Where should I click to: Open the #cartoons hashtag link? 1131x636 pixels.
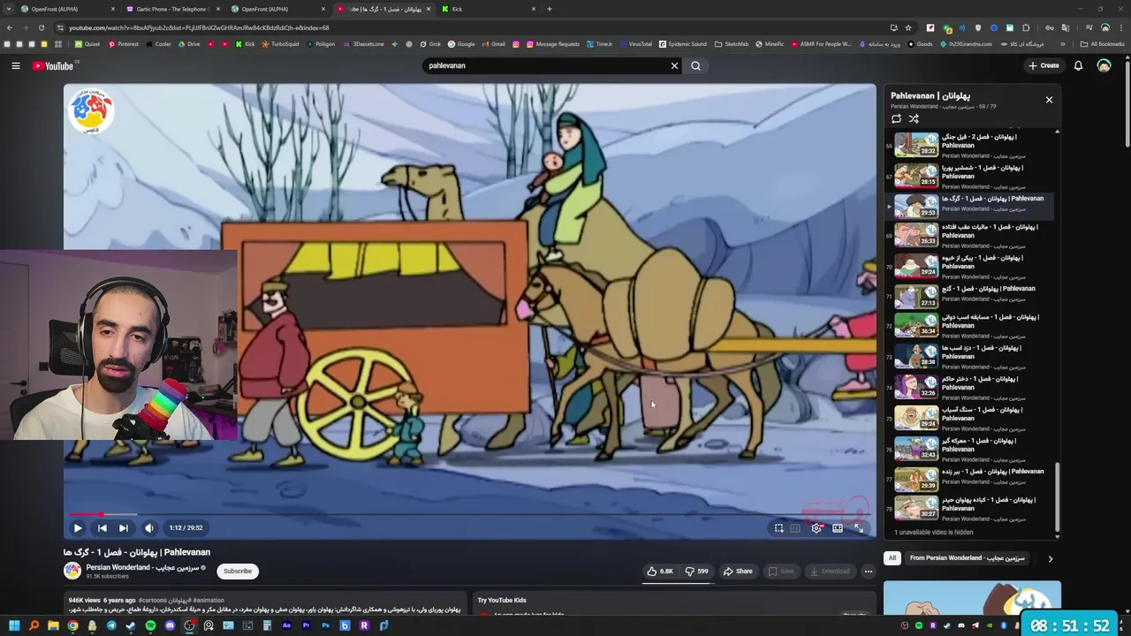click(152, 601)
